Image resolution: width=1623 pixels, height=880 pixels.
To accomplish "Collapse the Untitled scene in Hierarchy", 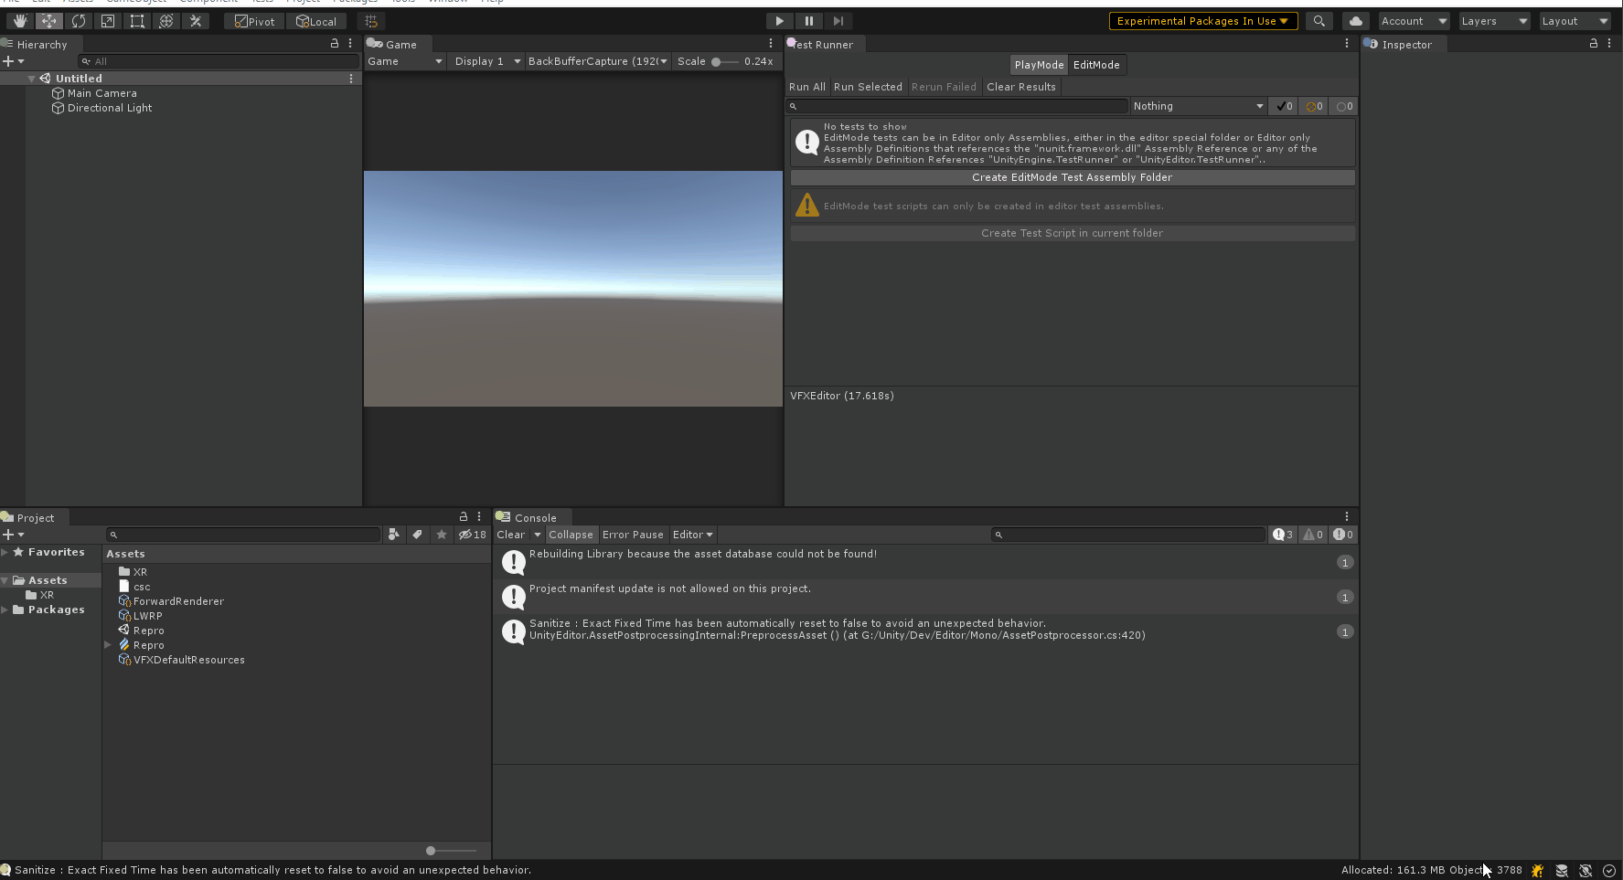I will [32, 79].
